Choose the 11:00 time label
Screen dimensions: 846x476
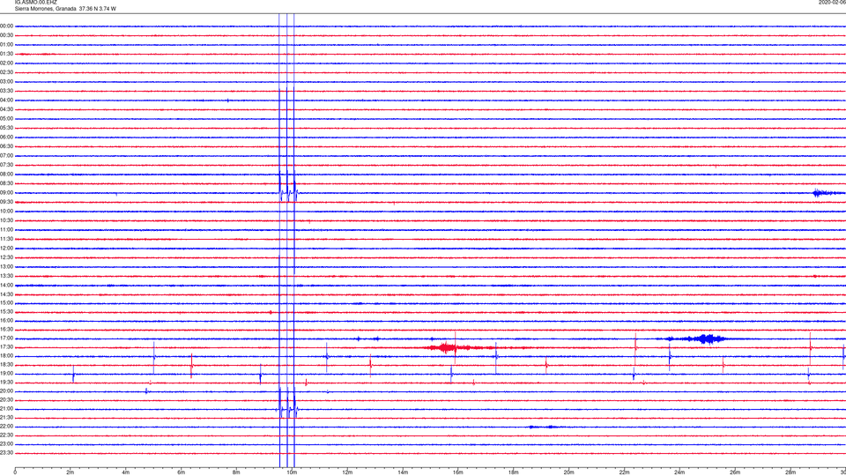click(6, 230)
